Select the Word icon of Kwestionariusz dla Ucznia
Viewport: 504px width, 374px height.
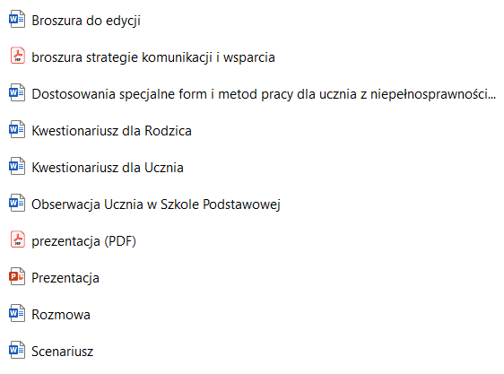coord(17,166)
